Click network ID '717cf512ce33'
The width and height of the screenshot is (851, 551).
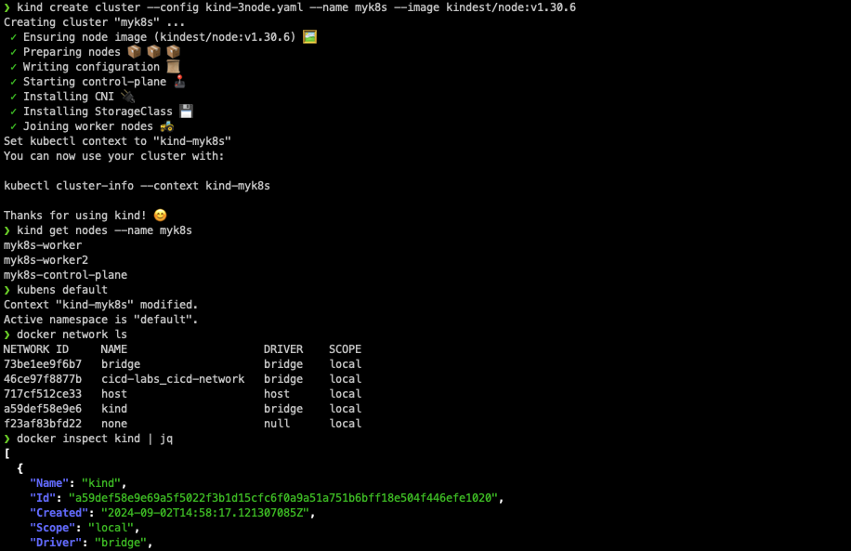pyautogui.click(x=43, y=394)
